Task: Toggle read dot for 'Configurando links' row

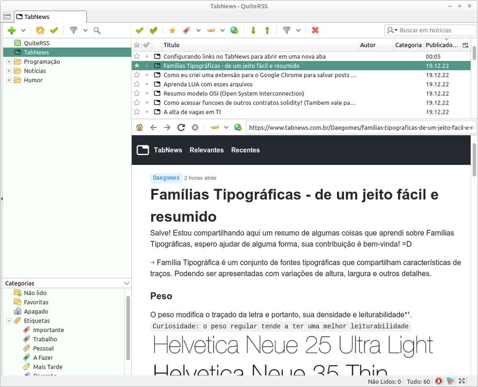Action: click(x=147, y=56)
